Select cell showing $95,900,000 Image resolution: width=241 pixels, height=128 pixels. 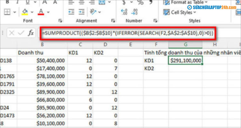coord(42,108)
